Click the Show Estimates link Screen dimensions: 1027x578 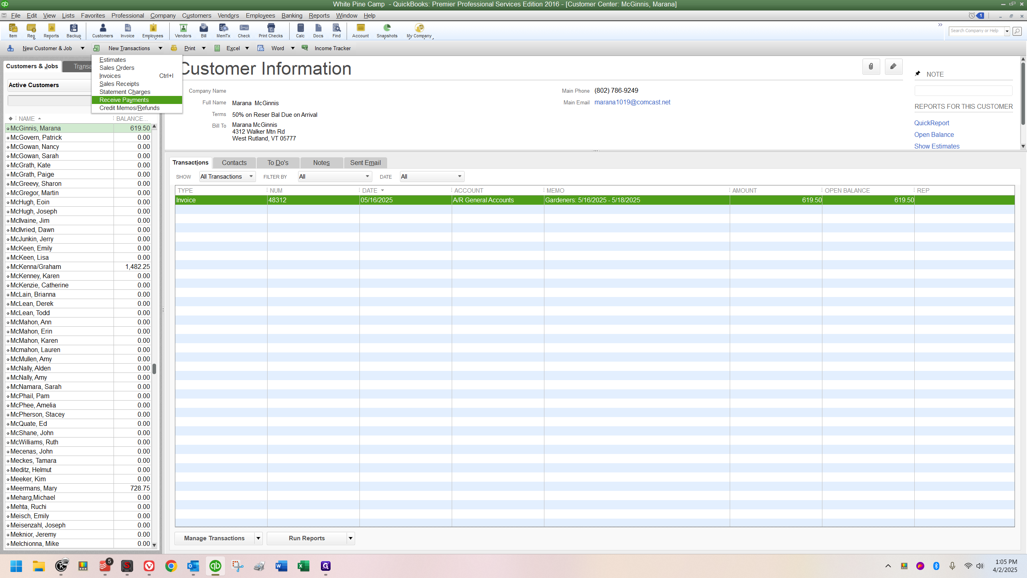(x=937, y=147)
